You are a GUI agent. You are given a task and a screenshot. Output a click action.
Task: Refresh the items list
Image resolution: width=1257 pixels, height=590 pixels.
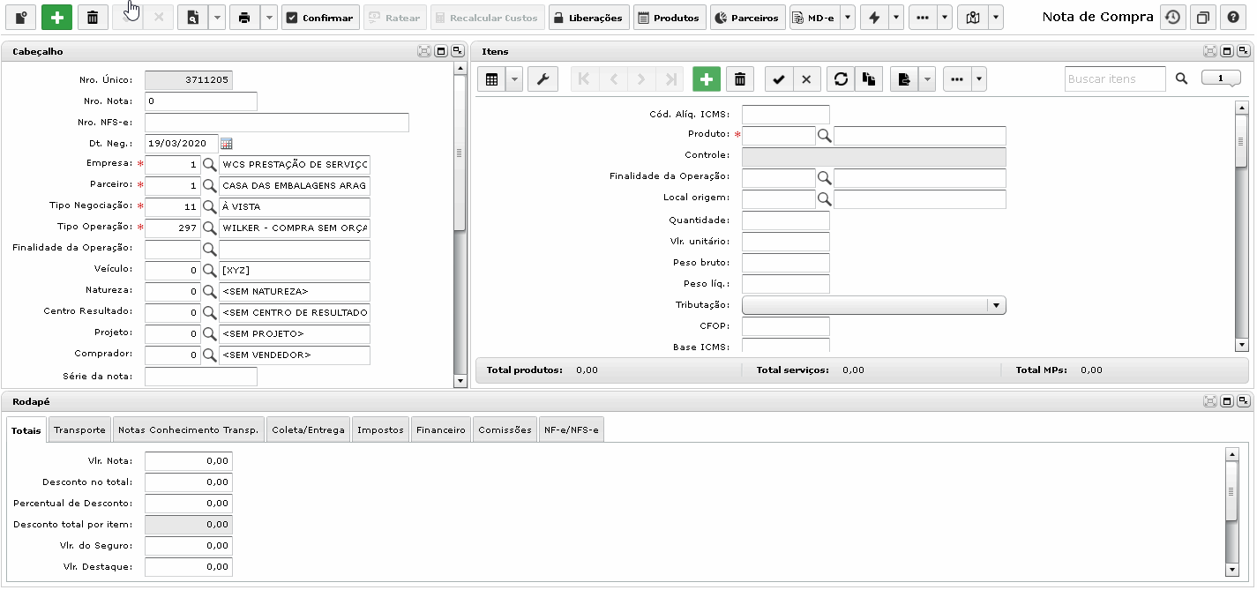[x=841, y=79]
